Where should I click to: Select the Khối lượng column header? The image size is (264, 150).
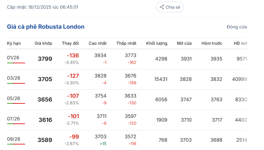pos(157,43)
